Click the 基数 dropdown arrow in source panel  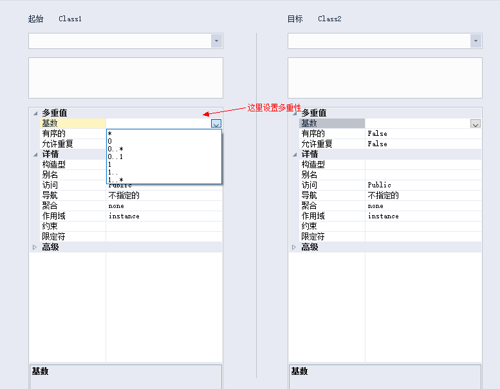[x=216, y=124]
